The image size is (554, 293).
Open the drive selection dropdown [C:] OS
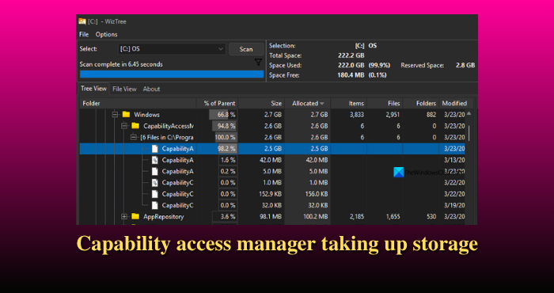click(x=172, y=49)
